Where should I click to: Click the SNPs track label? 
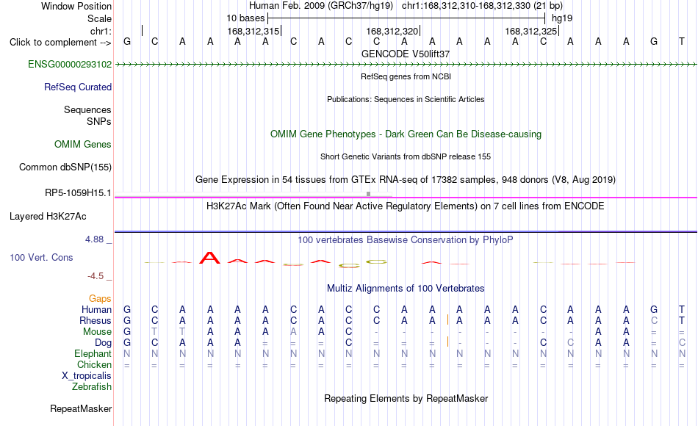point(99,121)
